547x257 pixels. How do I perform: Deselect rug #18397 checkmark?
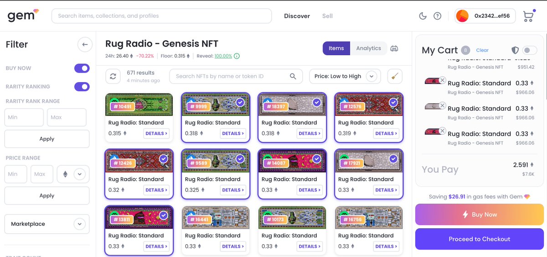pos(317,103)
